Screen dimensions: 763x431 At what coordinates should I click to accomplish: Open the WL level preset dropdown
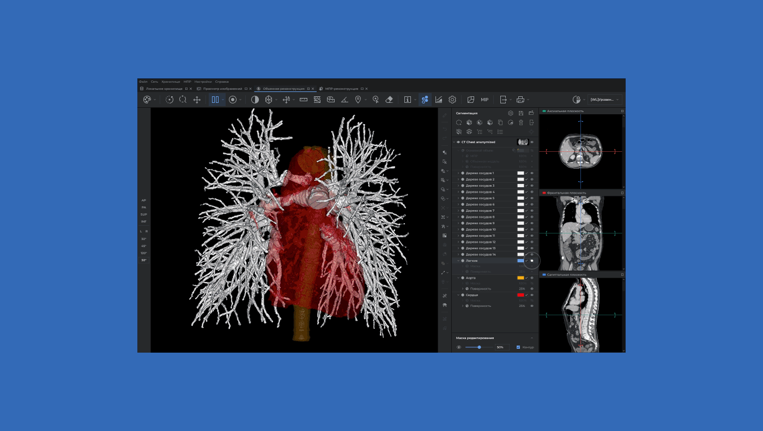point(605,100)
